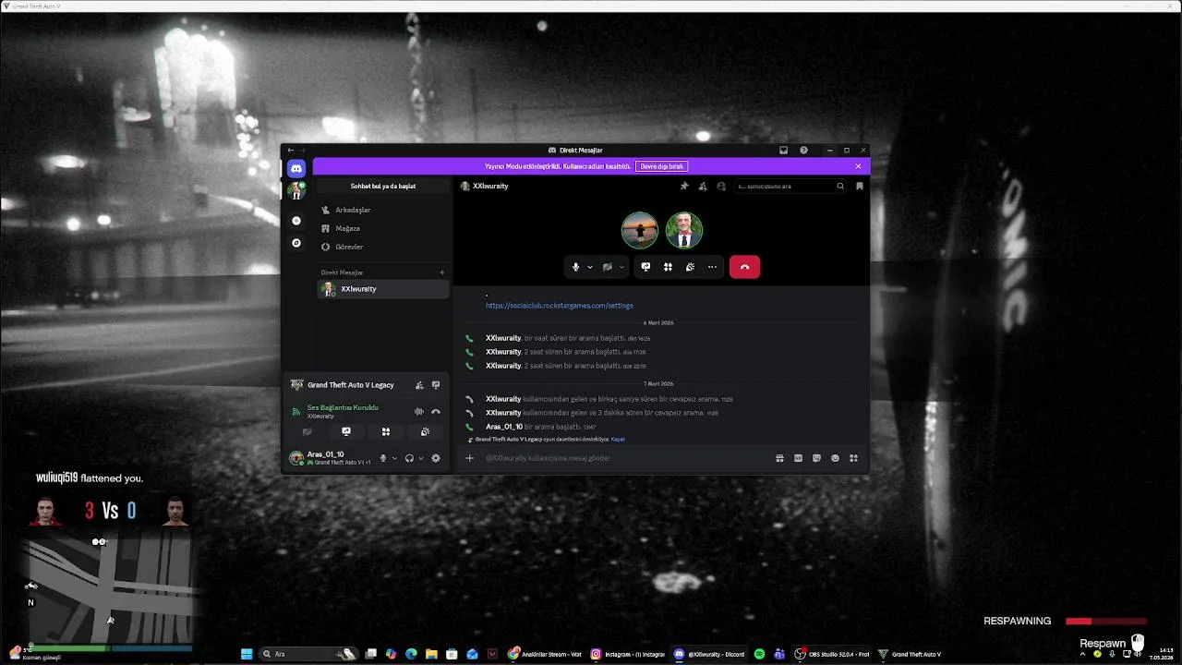Toggle noise suppression waveform icon

click(418, 412)
